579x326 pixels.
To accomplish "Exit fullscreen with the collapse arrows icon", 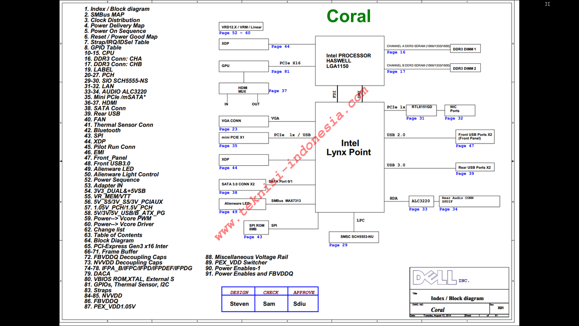I will [x=547, y=4].
